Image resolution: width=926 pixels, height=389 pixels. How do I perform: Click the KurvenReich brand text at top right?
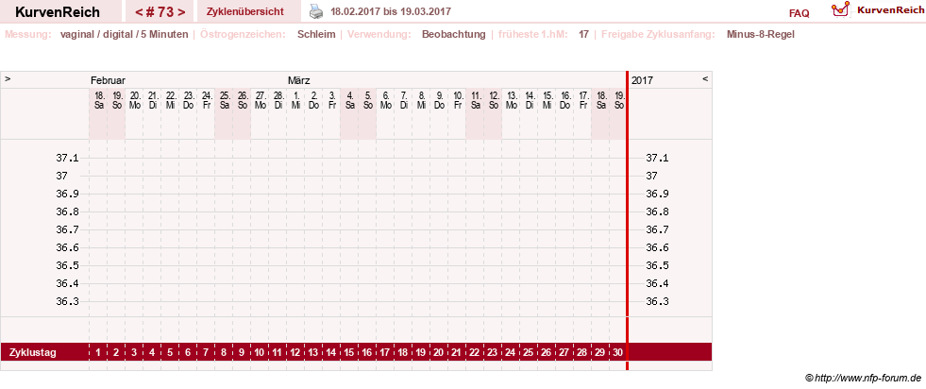[x=889, y=9]
